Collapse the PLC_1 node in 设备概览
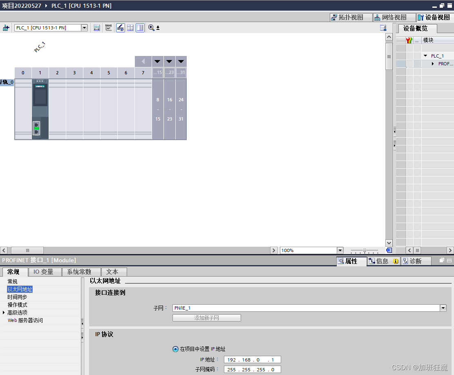This screenshot has width=454, height=375. tap(425, 56)
